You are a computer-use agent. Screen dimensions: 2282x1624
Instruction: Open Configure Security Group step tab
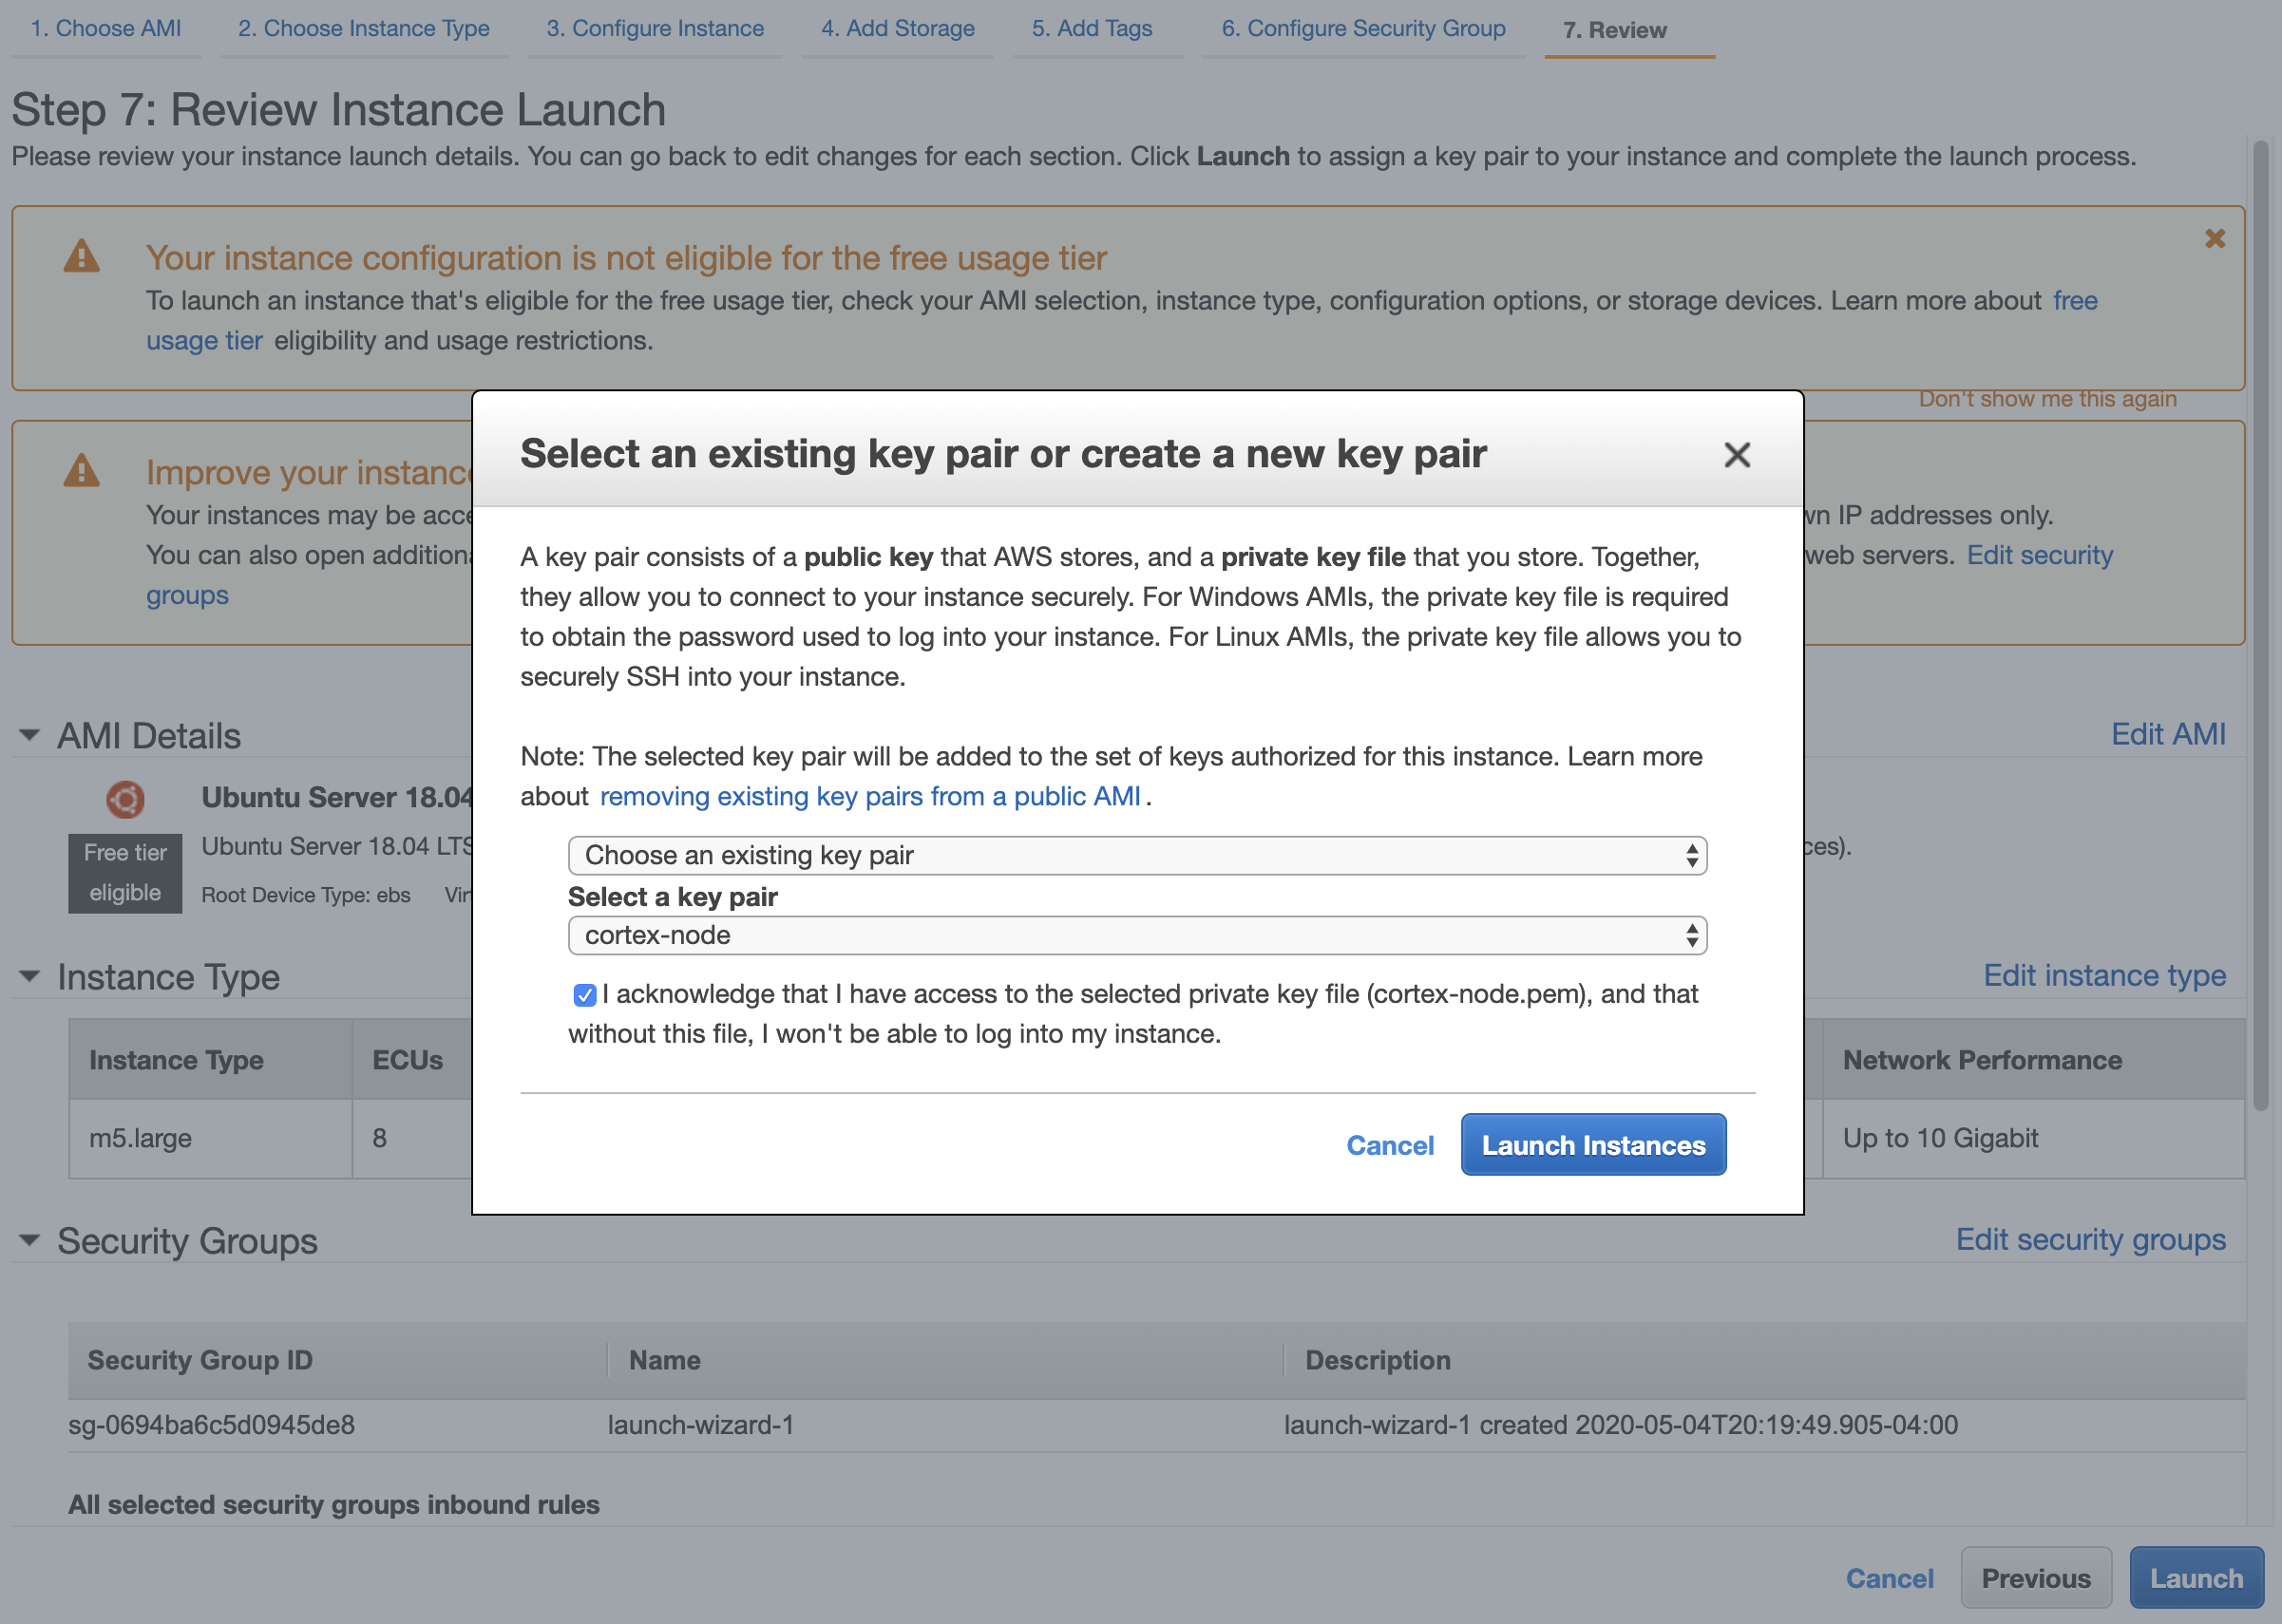[1362, 28]
